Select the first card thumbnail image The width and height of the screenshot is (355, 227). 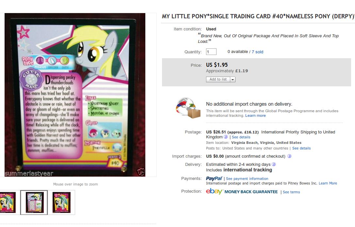[x=8, y=202]
